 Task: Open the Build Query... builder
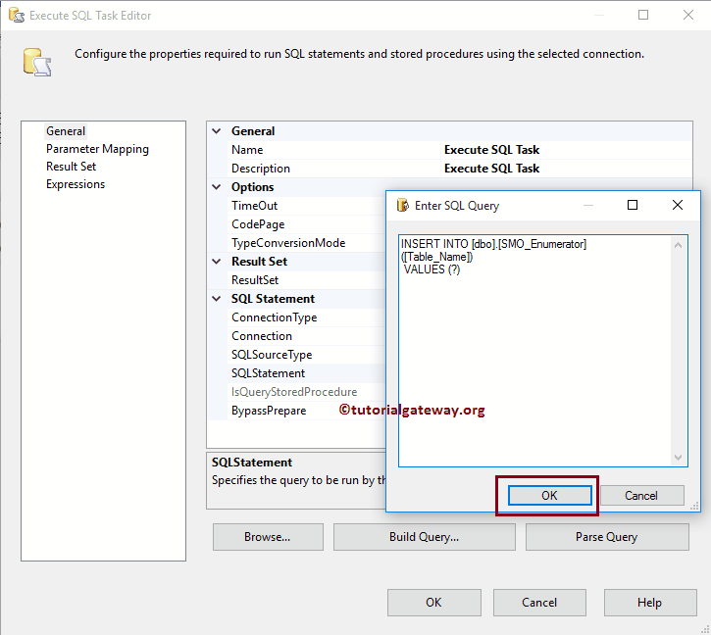[x=424, y=537]
